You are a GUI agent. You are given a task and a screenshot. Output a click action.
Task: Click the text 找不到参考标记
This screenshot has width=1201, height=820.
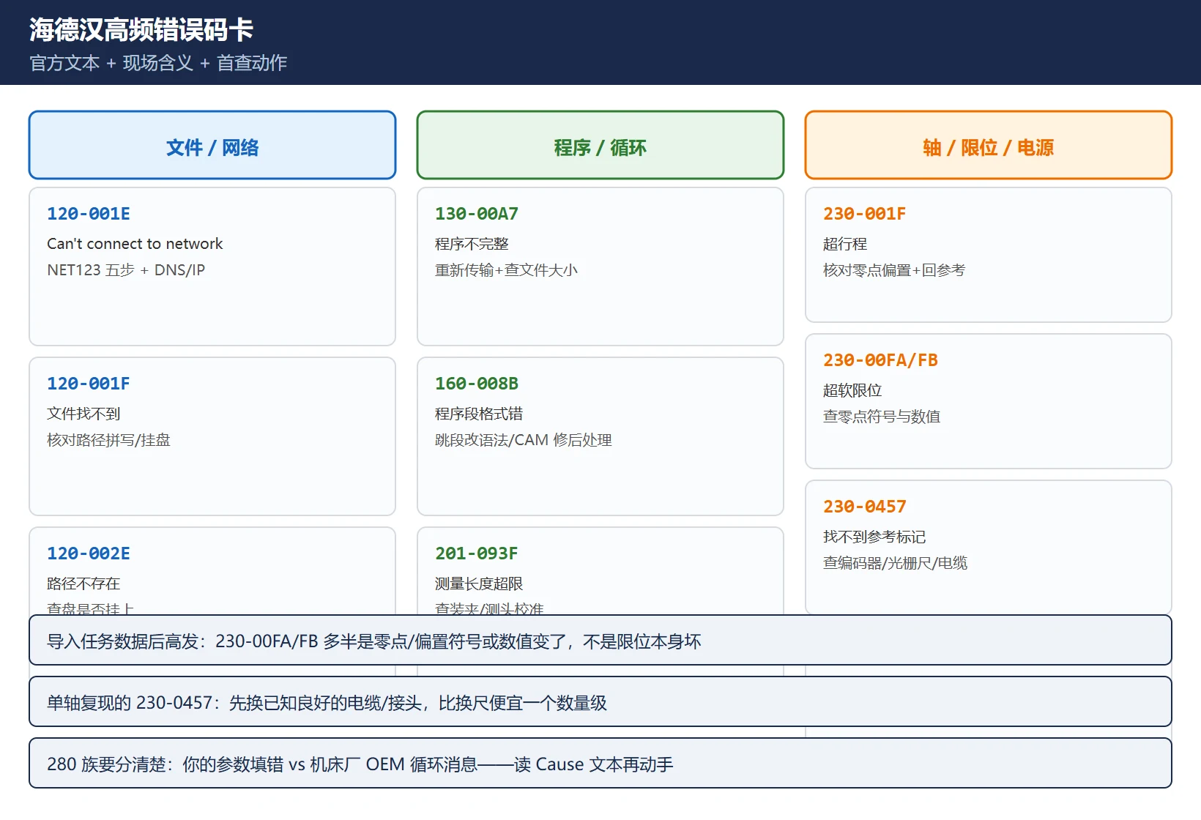pos(874,537)
